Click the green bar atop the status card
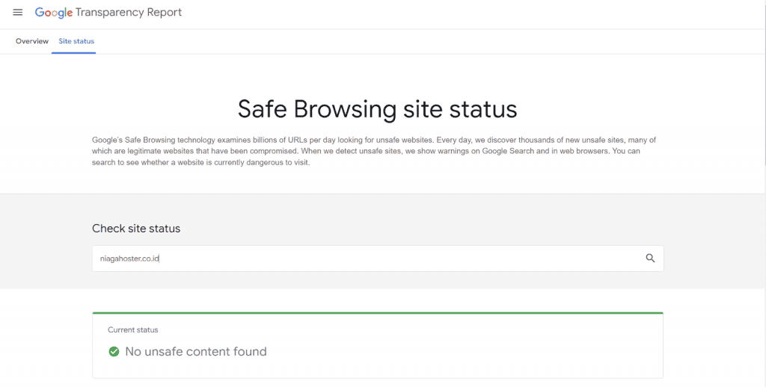This screenshot has width=766, height=387. coord(377,312)
